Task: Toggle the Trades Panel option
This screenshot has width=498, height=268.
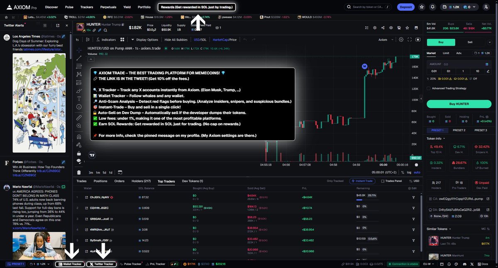Action: pos(391,181)
